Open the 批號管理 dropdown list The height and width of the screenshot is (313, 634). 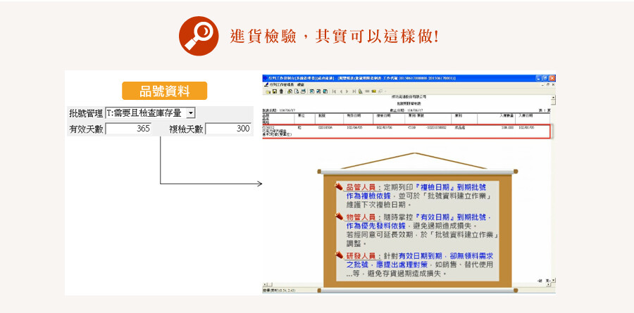tap(191, 113)
